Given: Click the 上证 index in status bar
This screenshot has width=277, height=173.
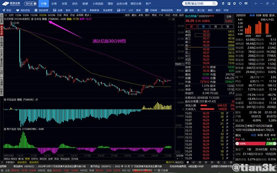Looking at the screenshot, I should pos(7,170).
